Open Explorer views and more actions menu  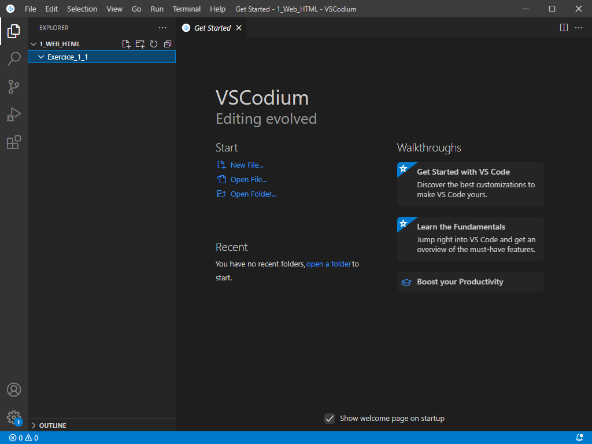[x=162, y=28]
